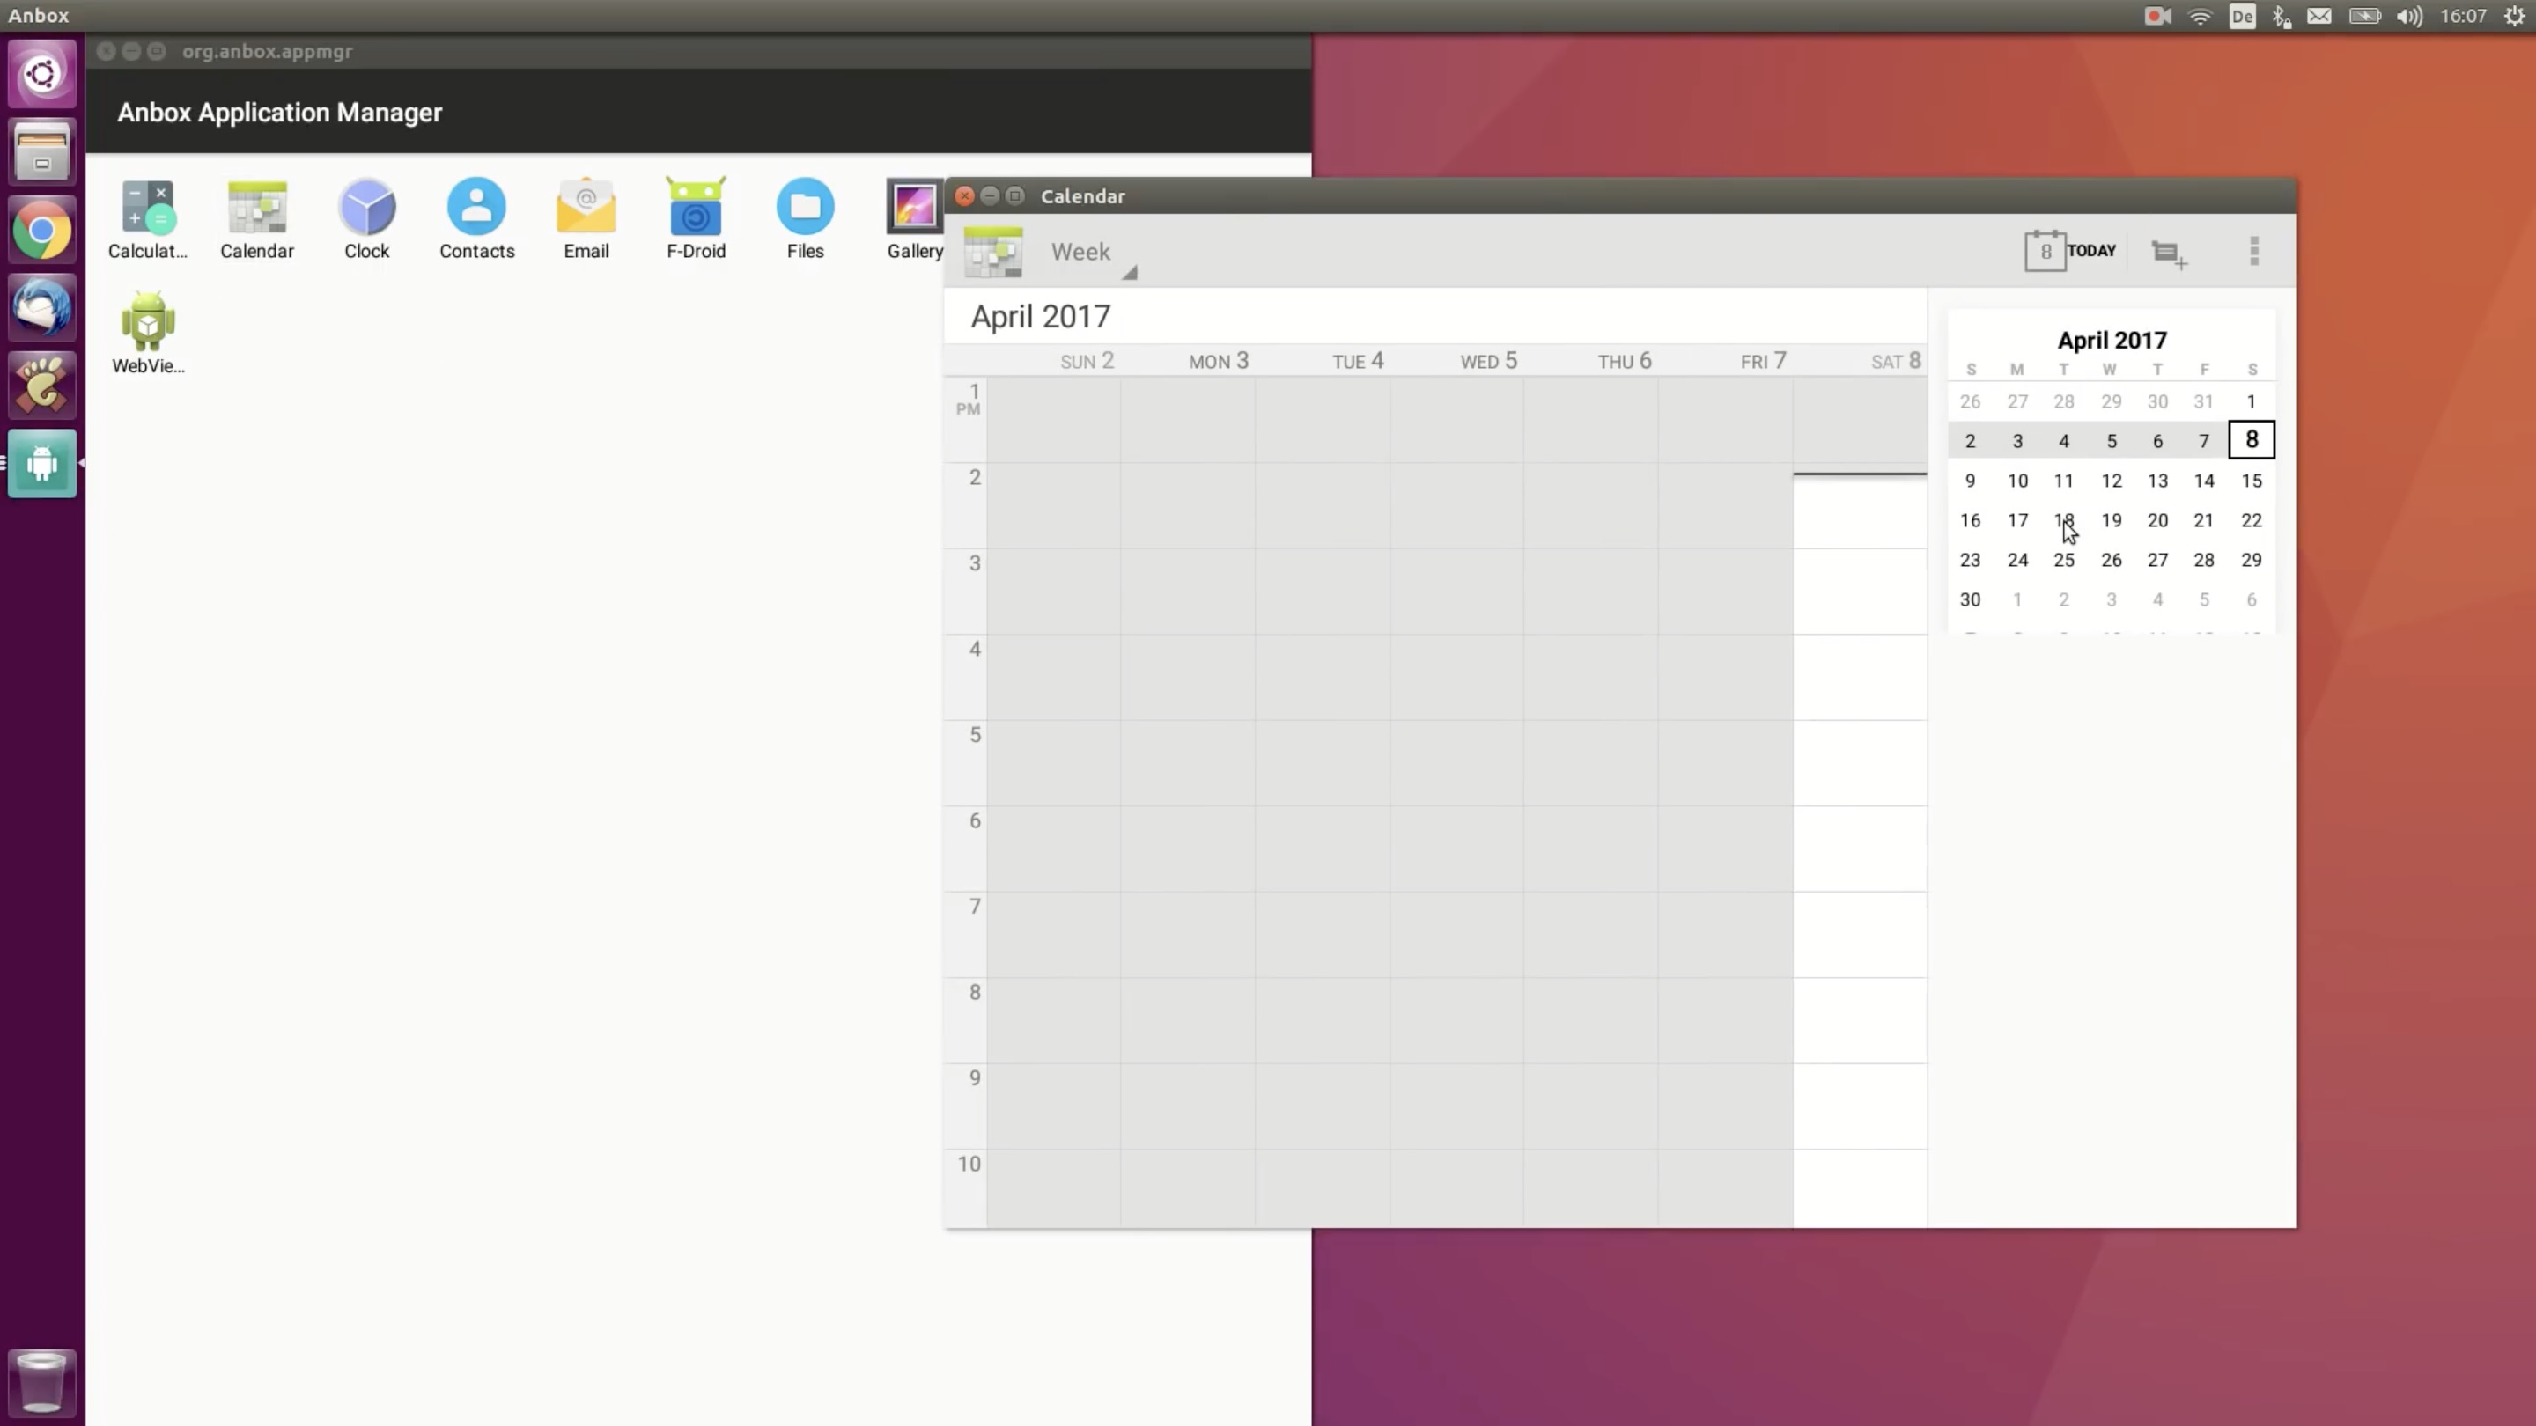Select April 25 in the mini calendar
This screenshot has width=2536, height=1426.
point(2063,560)
